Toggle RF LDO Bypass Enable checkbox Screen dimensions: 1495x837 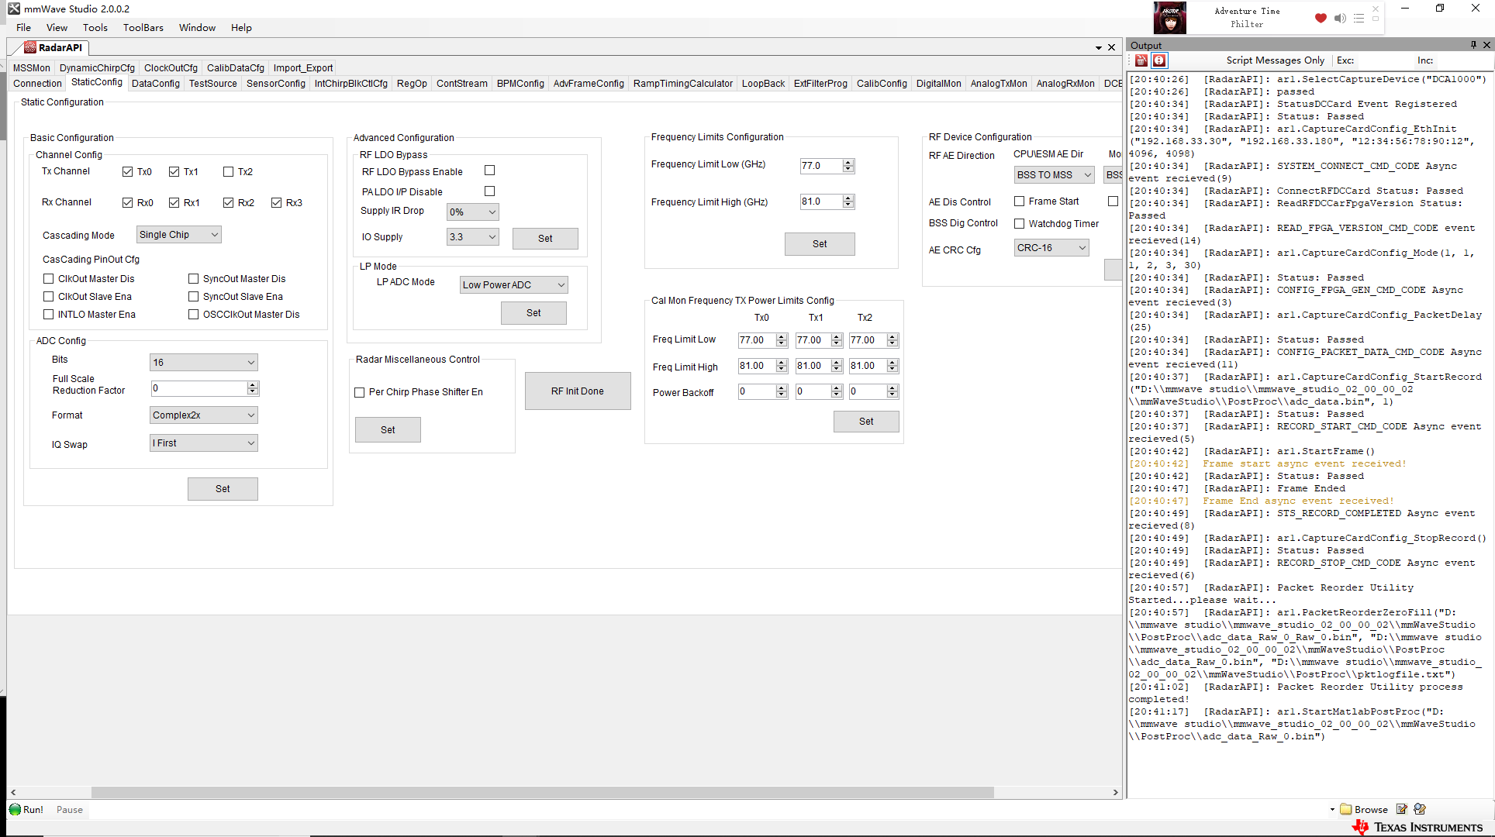click(x=489, y=170)
